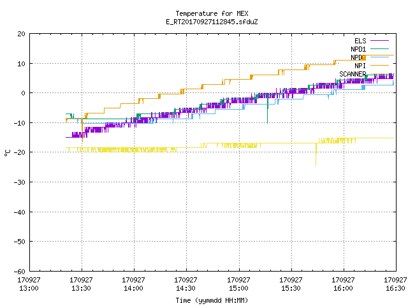
Task: Click the NPI legend label
Action: click(x=360, y=66)
